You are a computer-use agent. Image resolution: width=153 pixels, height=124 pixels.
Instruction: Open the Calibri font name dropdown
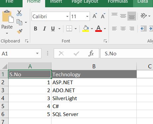click(67, 17)
